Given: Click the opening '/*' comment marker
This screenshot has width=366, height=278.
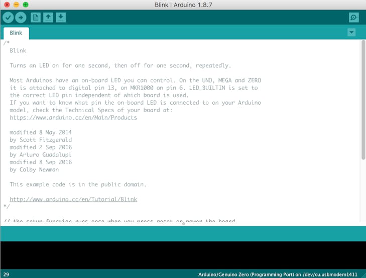Looking at the screenshot, I should coord(7,43).
